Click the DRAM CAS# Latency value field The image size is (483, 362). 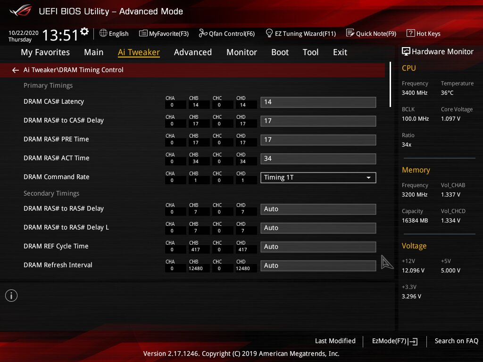tap(318, 102)
